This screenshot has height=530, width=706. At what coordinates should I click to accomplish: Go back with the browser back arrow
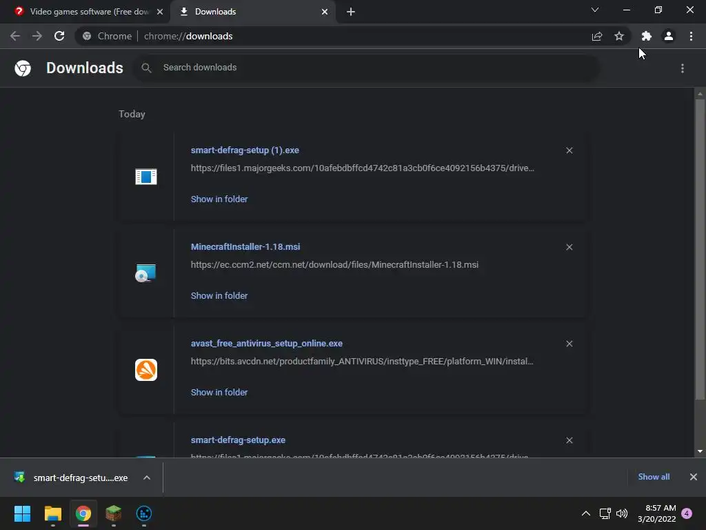(15, 36)
